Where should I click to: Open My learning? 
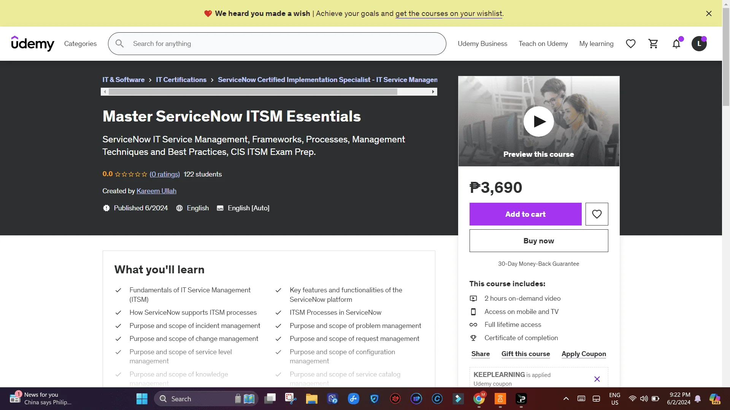pyautogui.click(x=596, y=44)
